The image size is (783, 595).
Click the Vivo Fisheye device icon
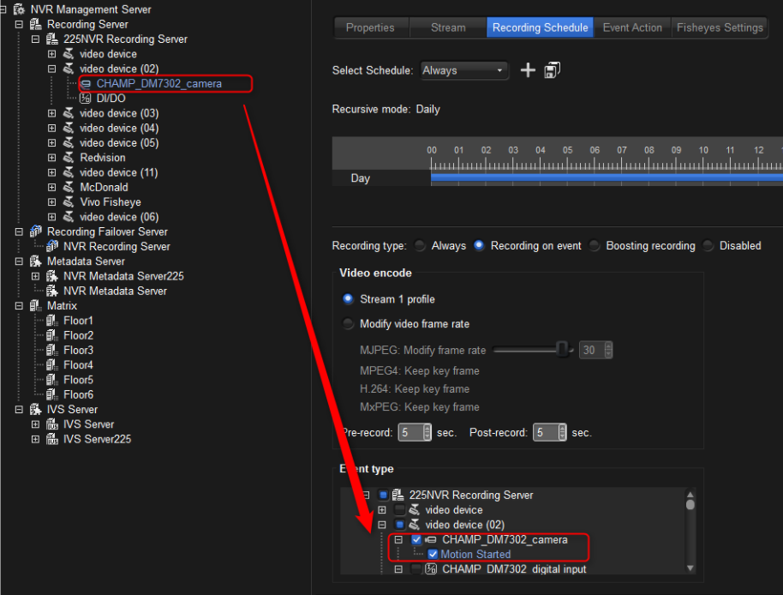(x=69, y=202)
